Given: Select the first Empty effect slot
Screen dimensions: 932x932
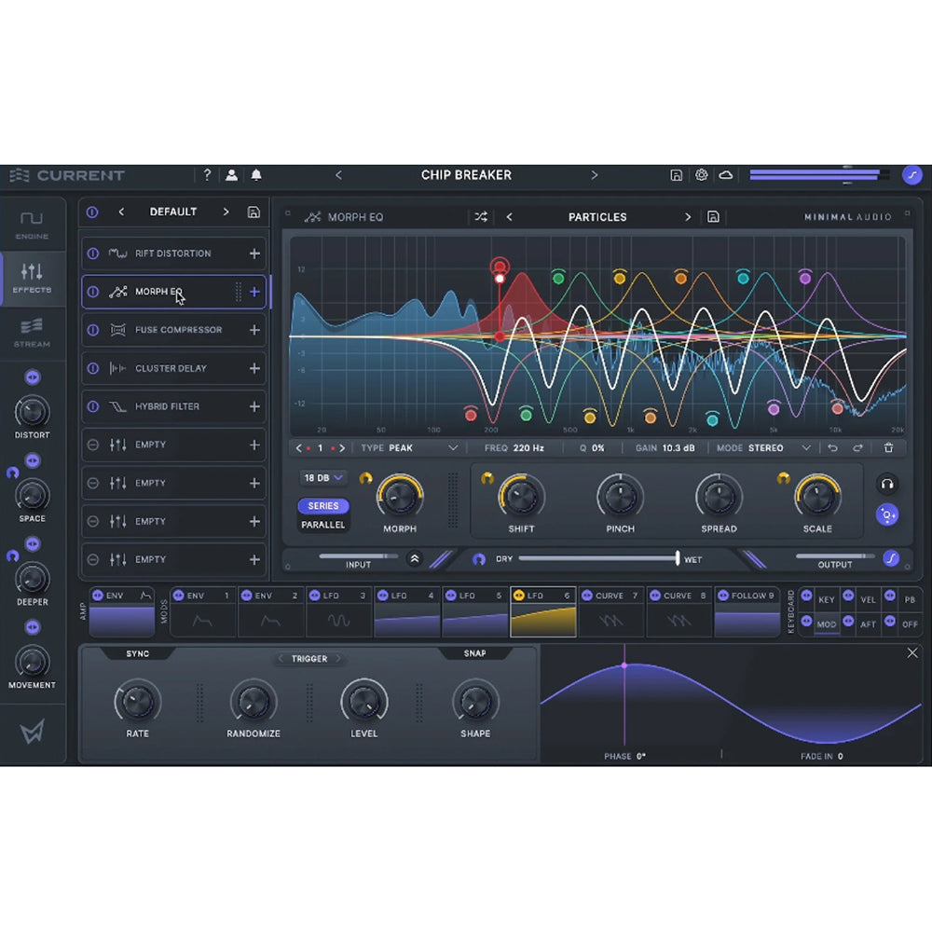Looking at the screenshot, I should 173,445.
